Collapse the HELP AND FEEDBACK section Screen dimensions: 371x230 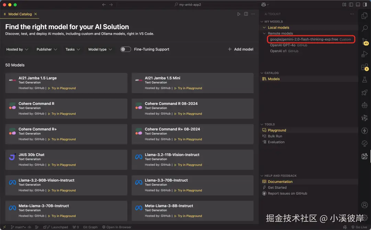262,176
